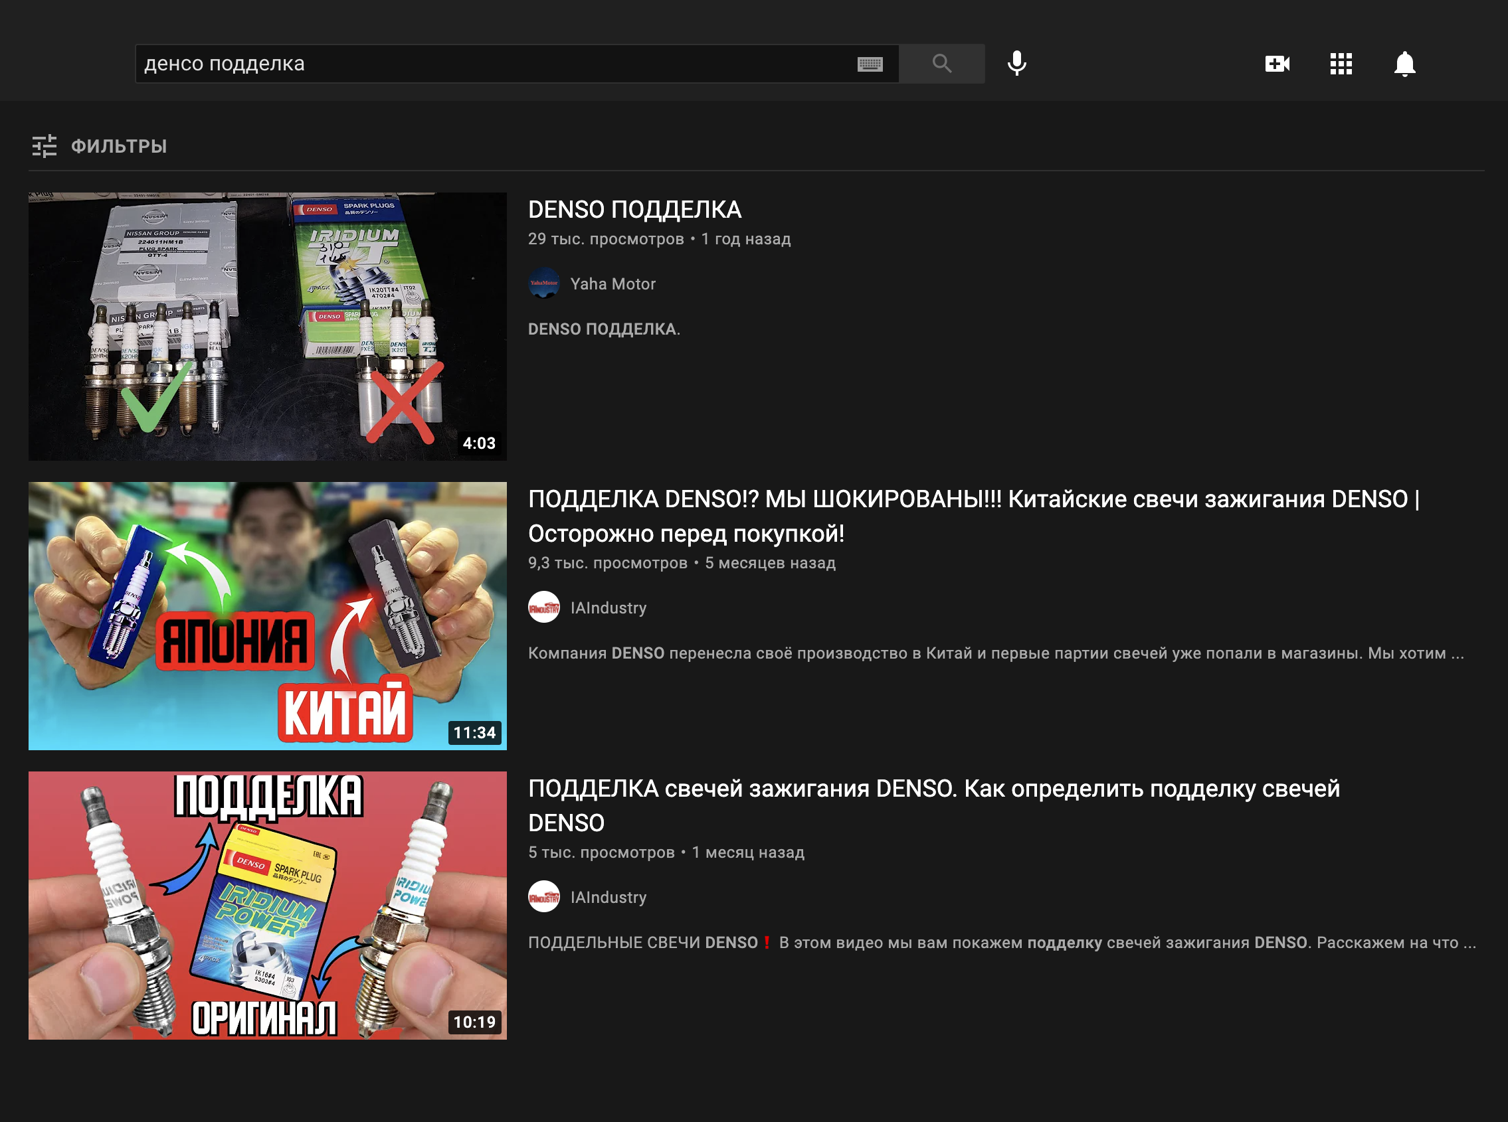Viewport: 1508px width, 1122px height.
Task: Click description starting 'Компания DENSO перенесла'
Action: tap(996, 653)
